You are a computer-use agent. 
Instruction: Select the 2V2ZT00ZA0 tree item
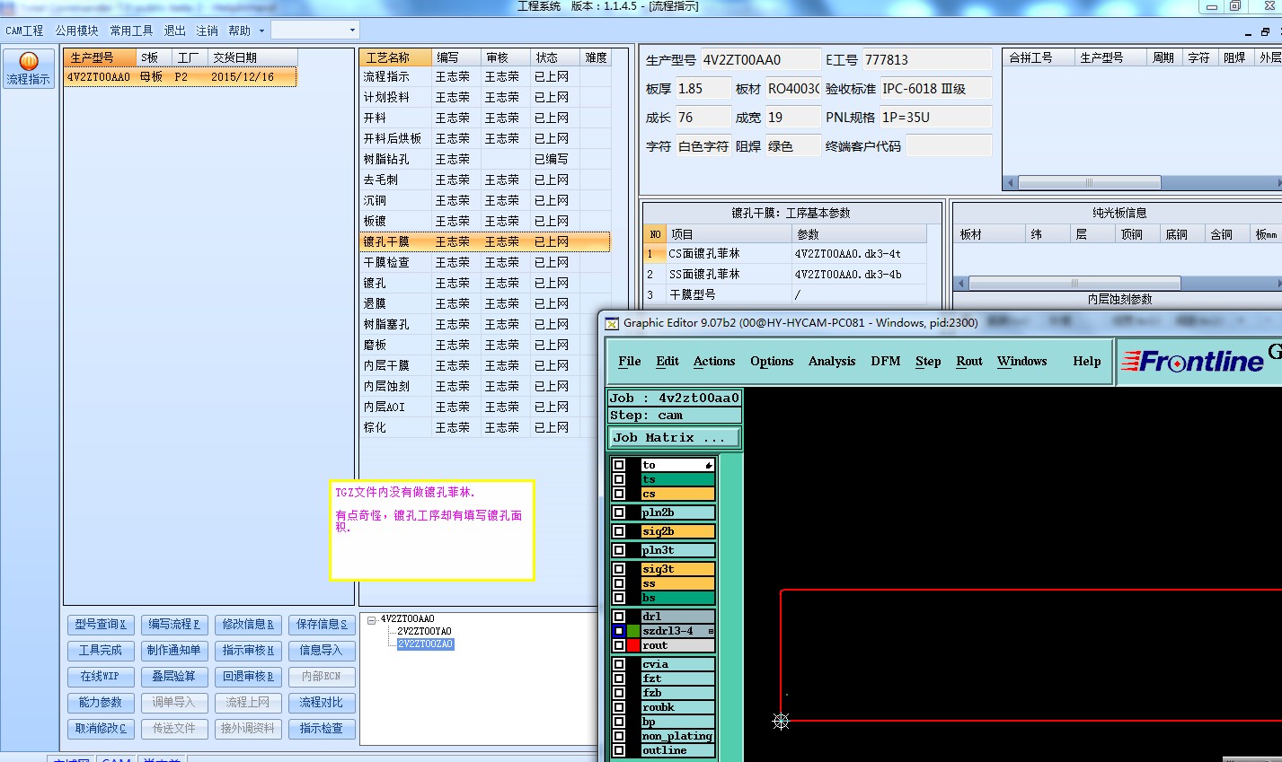425,644
